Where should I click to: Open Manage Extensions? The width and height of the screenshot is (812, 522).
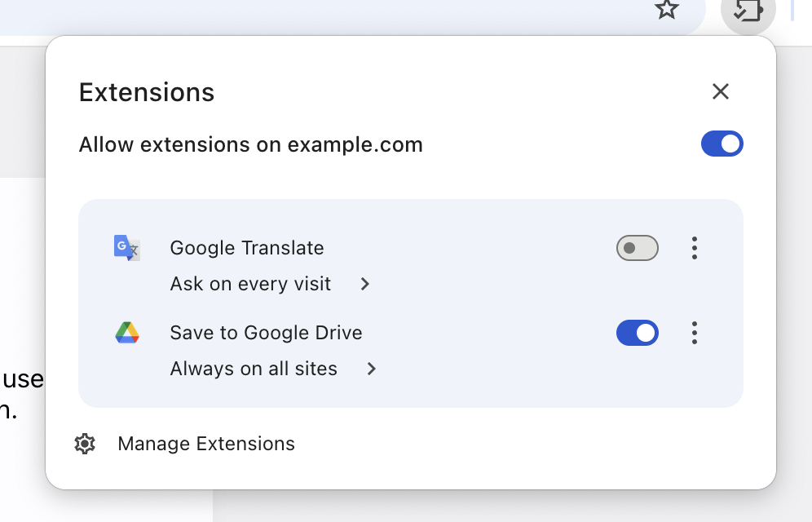[205, 444]
